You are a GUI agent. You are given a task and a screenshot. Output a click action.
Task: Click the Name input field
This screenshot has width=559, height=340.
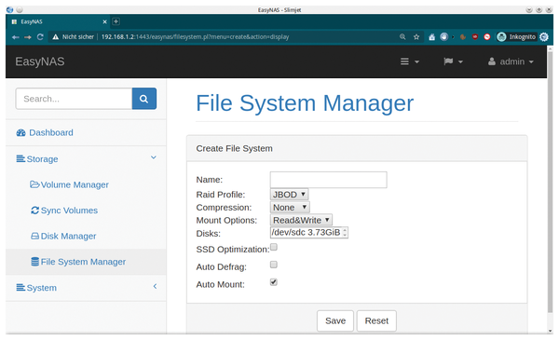pyautogui.click(x=328, y=180)
